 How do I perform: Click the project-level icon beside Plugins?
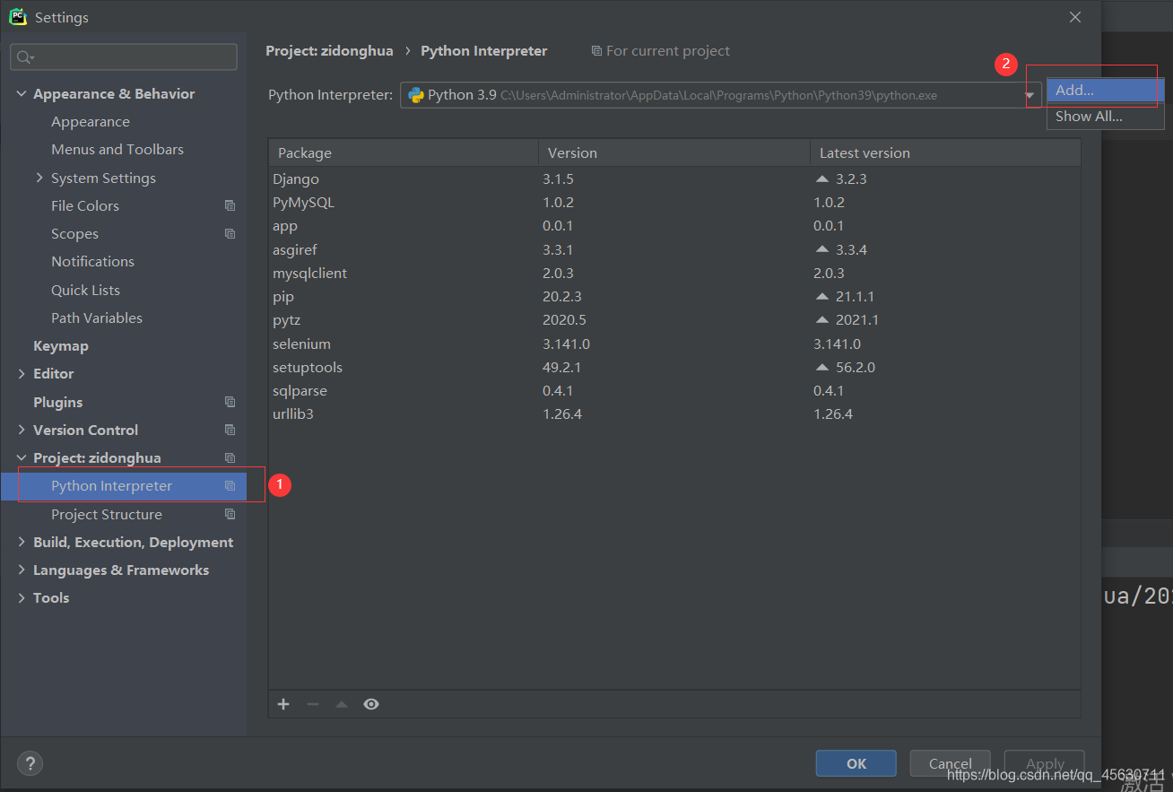click(x=230, y=402)
